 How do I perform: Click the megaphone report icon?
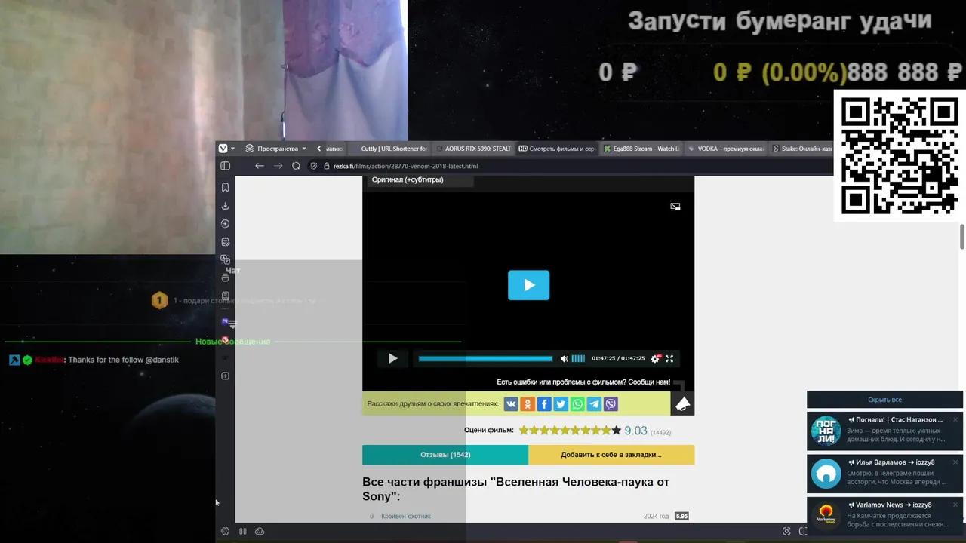click(682, 404)
